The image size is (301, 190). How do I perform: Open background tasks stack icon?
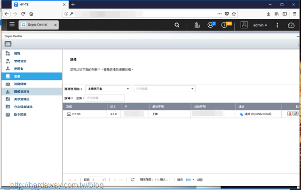click(x=197, y=25)
